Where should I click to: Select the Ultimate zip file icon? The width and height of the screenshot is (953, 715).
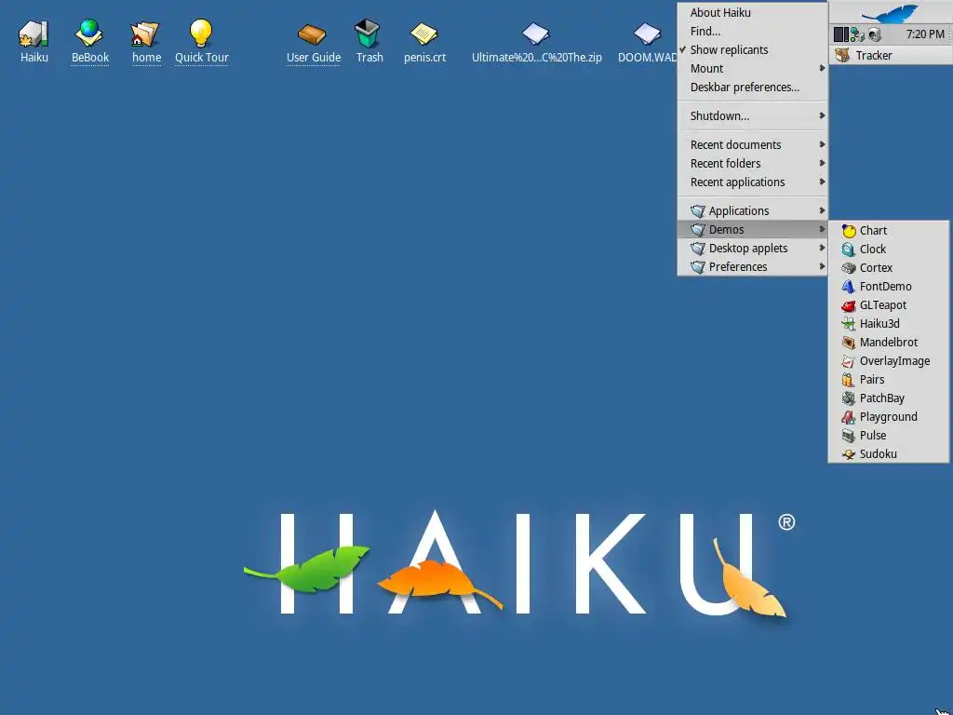535,34
